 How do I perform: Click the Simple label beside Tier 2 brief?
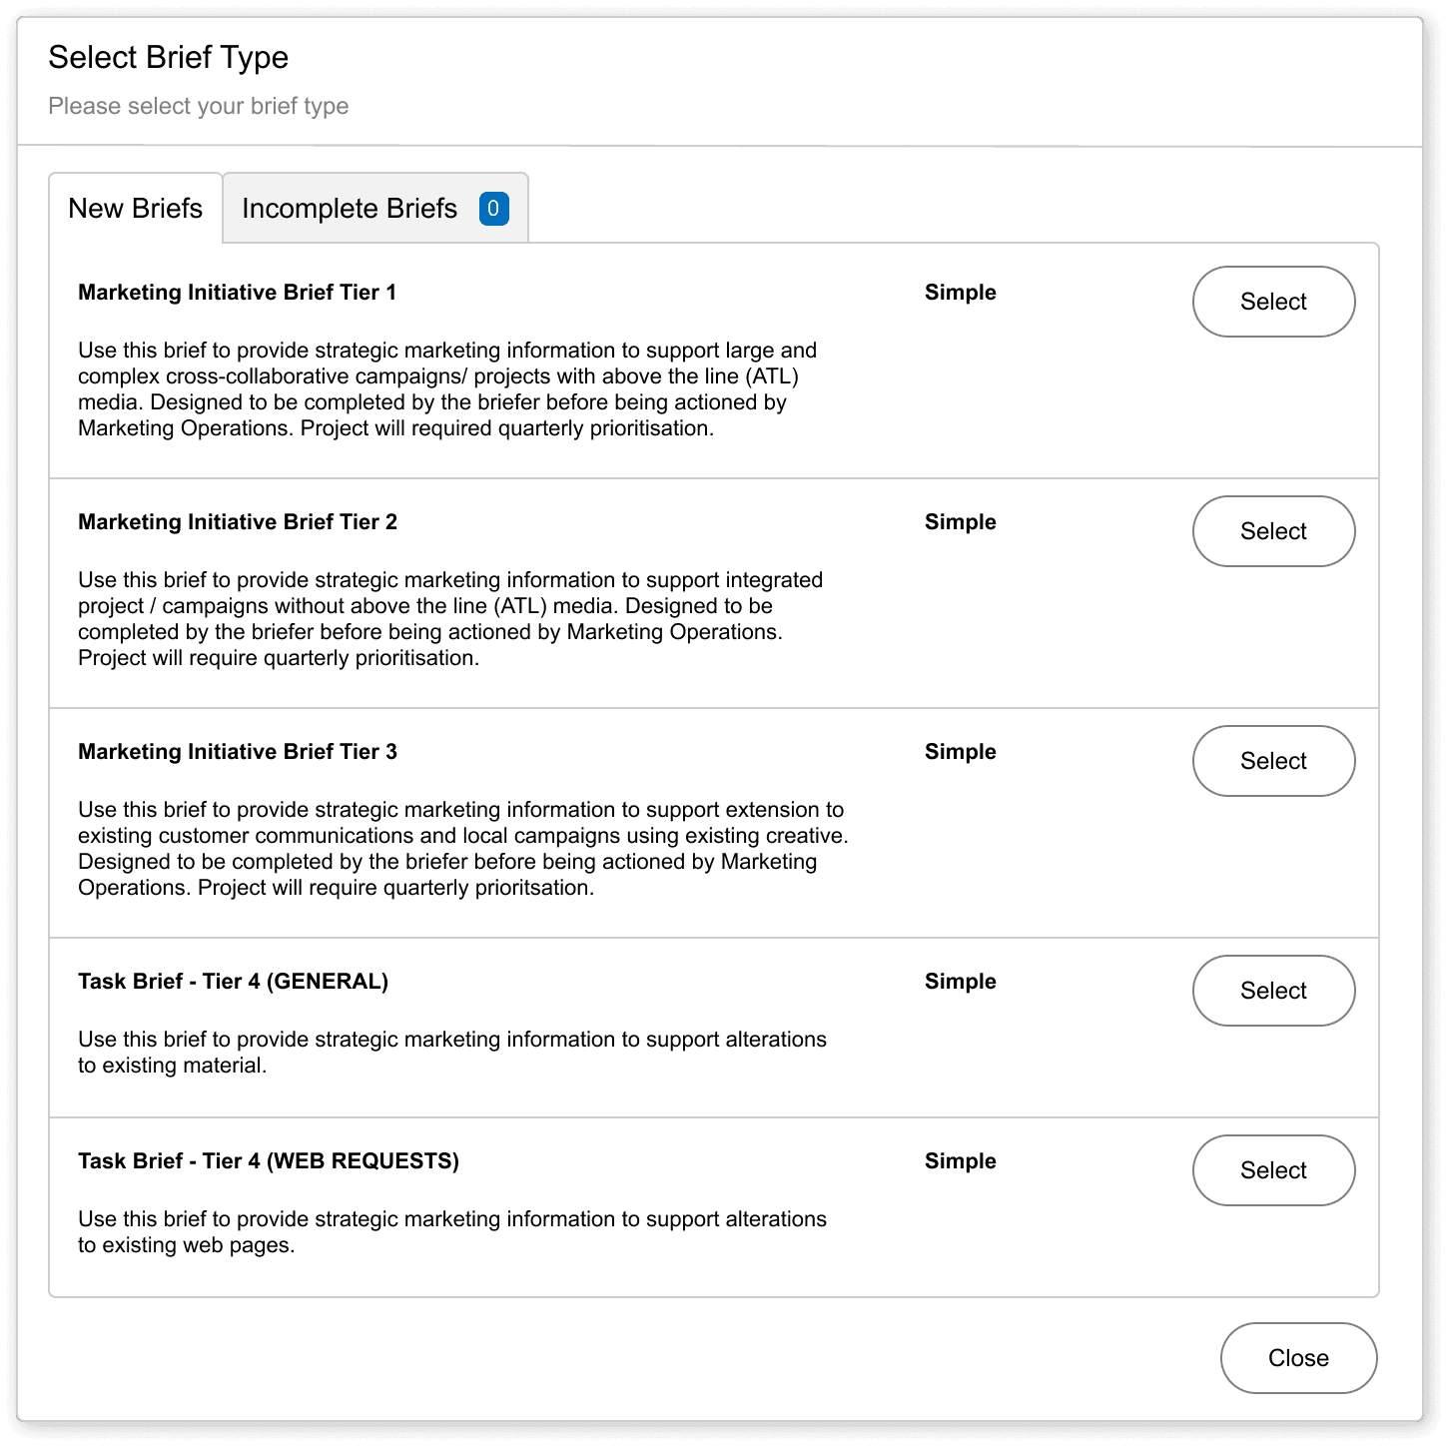click(960, 521)
